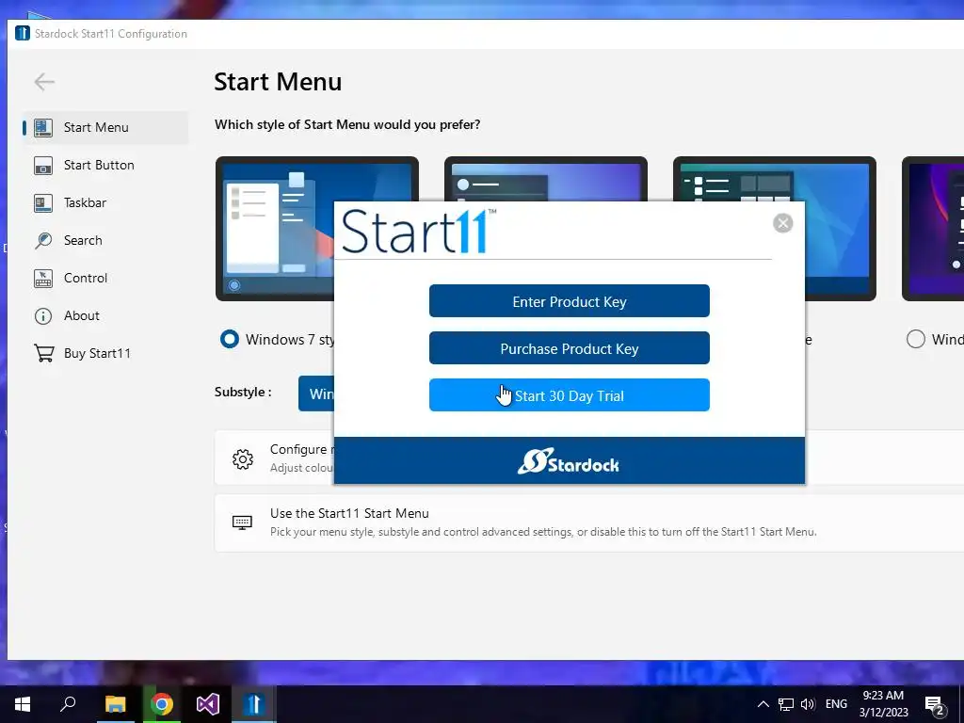The height and width of the screenshot is (723, 964).
Task: Open File Explorer from the taskbar
Action: pyautogui.click(x=115, y=704)
